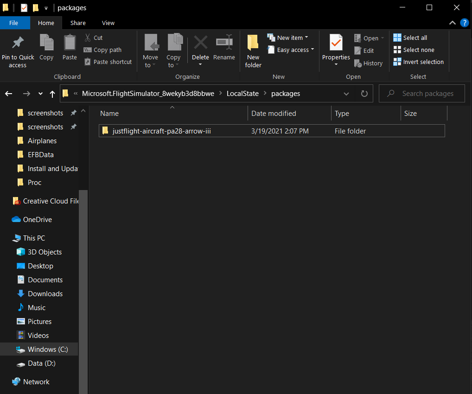Sort by the Type column header
The width and height of the screenshot is (472, 394).
(366, 114)
